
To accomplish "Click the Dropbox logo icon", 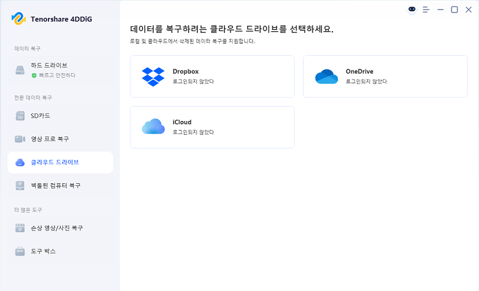I will click(153, 77).
